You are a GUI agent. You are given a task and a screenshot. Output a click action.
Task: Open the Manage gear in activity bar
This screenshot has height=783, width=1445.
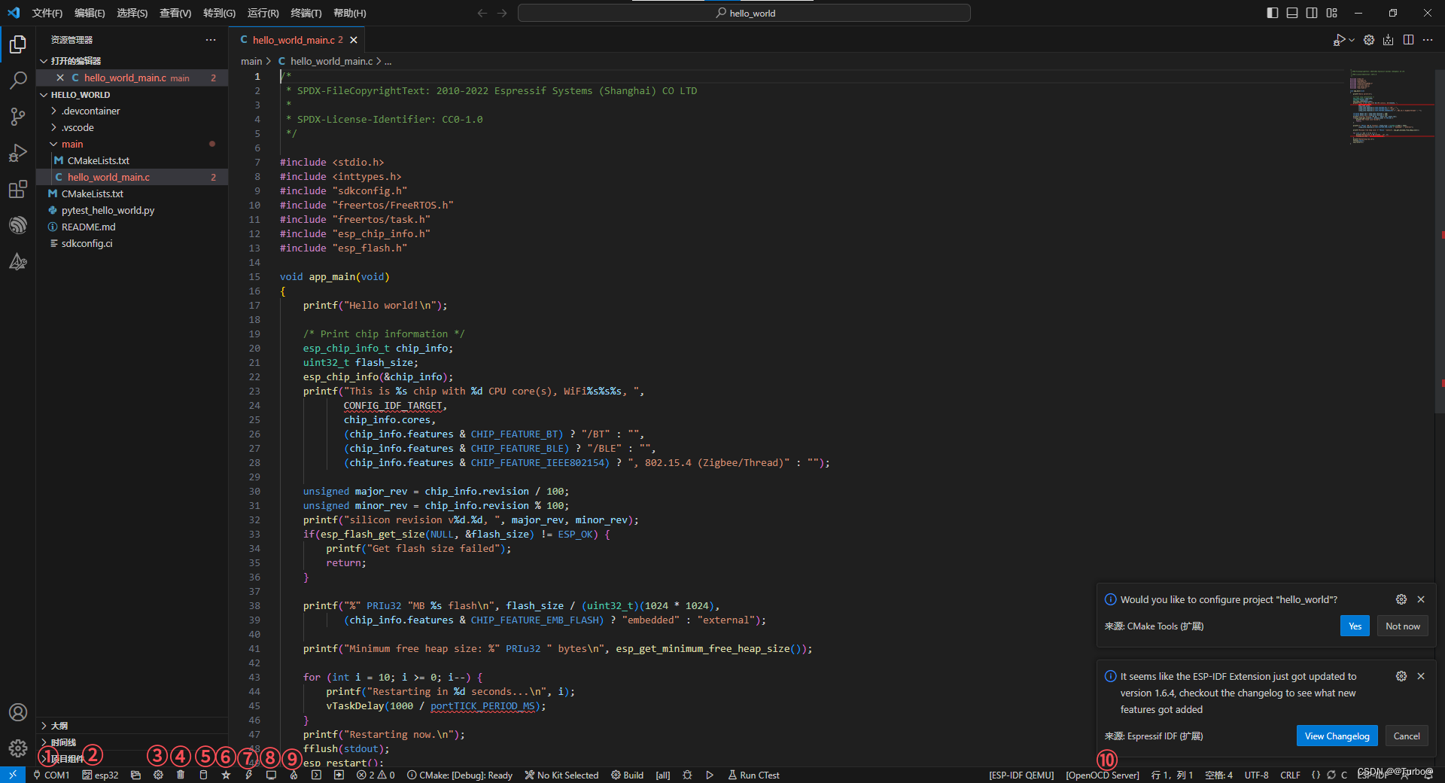pyautogui.click(x=18, y=748)
